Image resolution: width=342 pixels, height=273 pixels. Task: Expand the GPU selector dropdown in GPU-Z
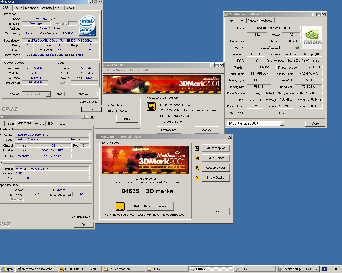[282, 123]
